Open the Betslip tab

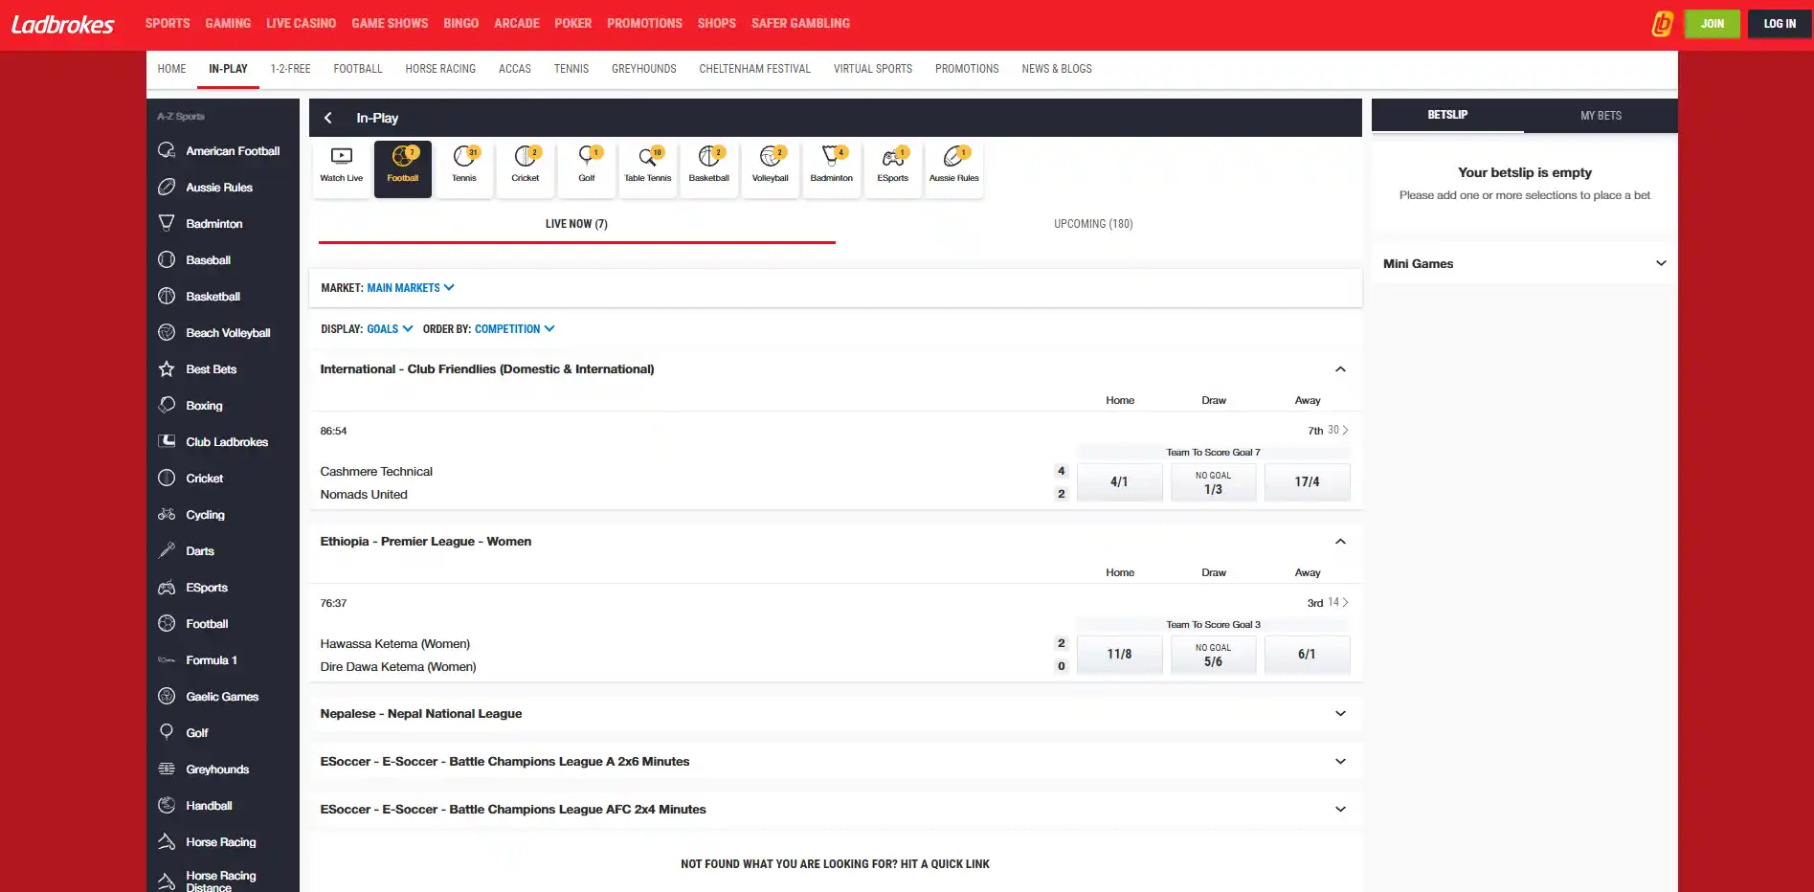pyautogui.click(x=1447, y=115)
